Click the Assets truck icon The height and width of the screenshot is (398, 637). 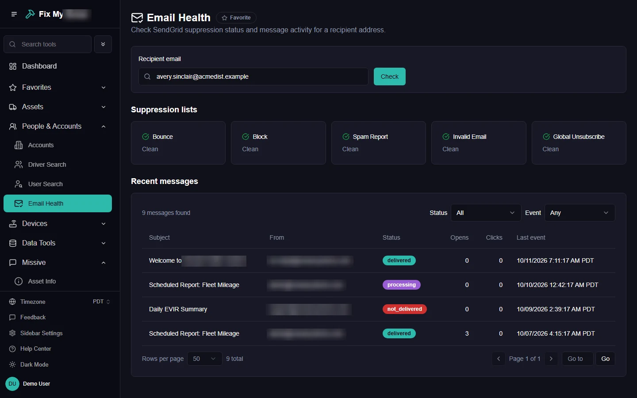point(13,107)
